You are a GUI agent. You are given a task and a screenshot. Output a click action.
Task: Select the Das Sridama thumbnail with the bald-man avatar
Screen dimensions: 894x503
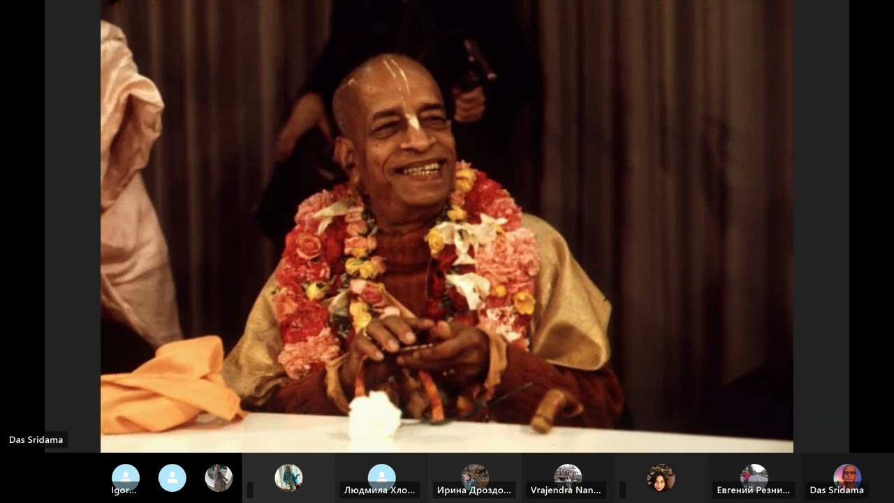pos(847,478)
